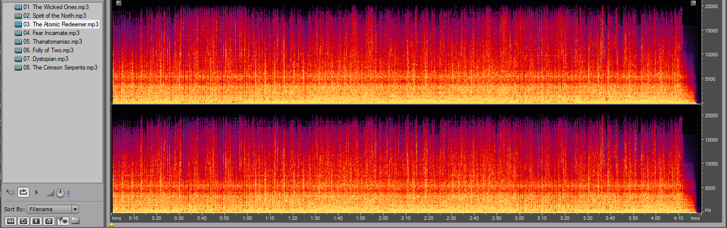The width and height of the screenshot is (727, 228).
Task: Toggle the show video files button
Action: [x=36, y=221]
